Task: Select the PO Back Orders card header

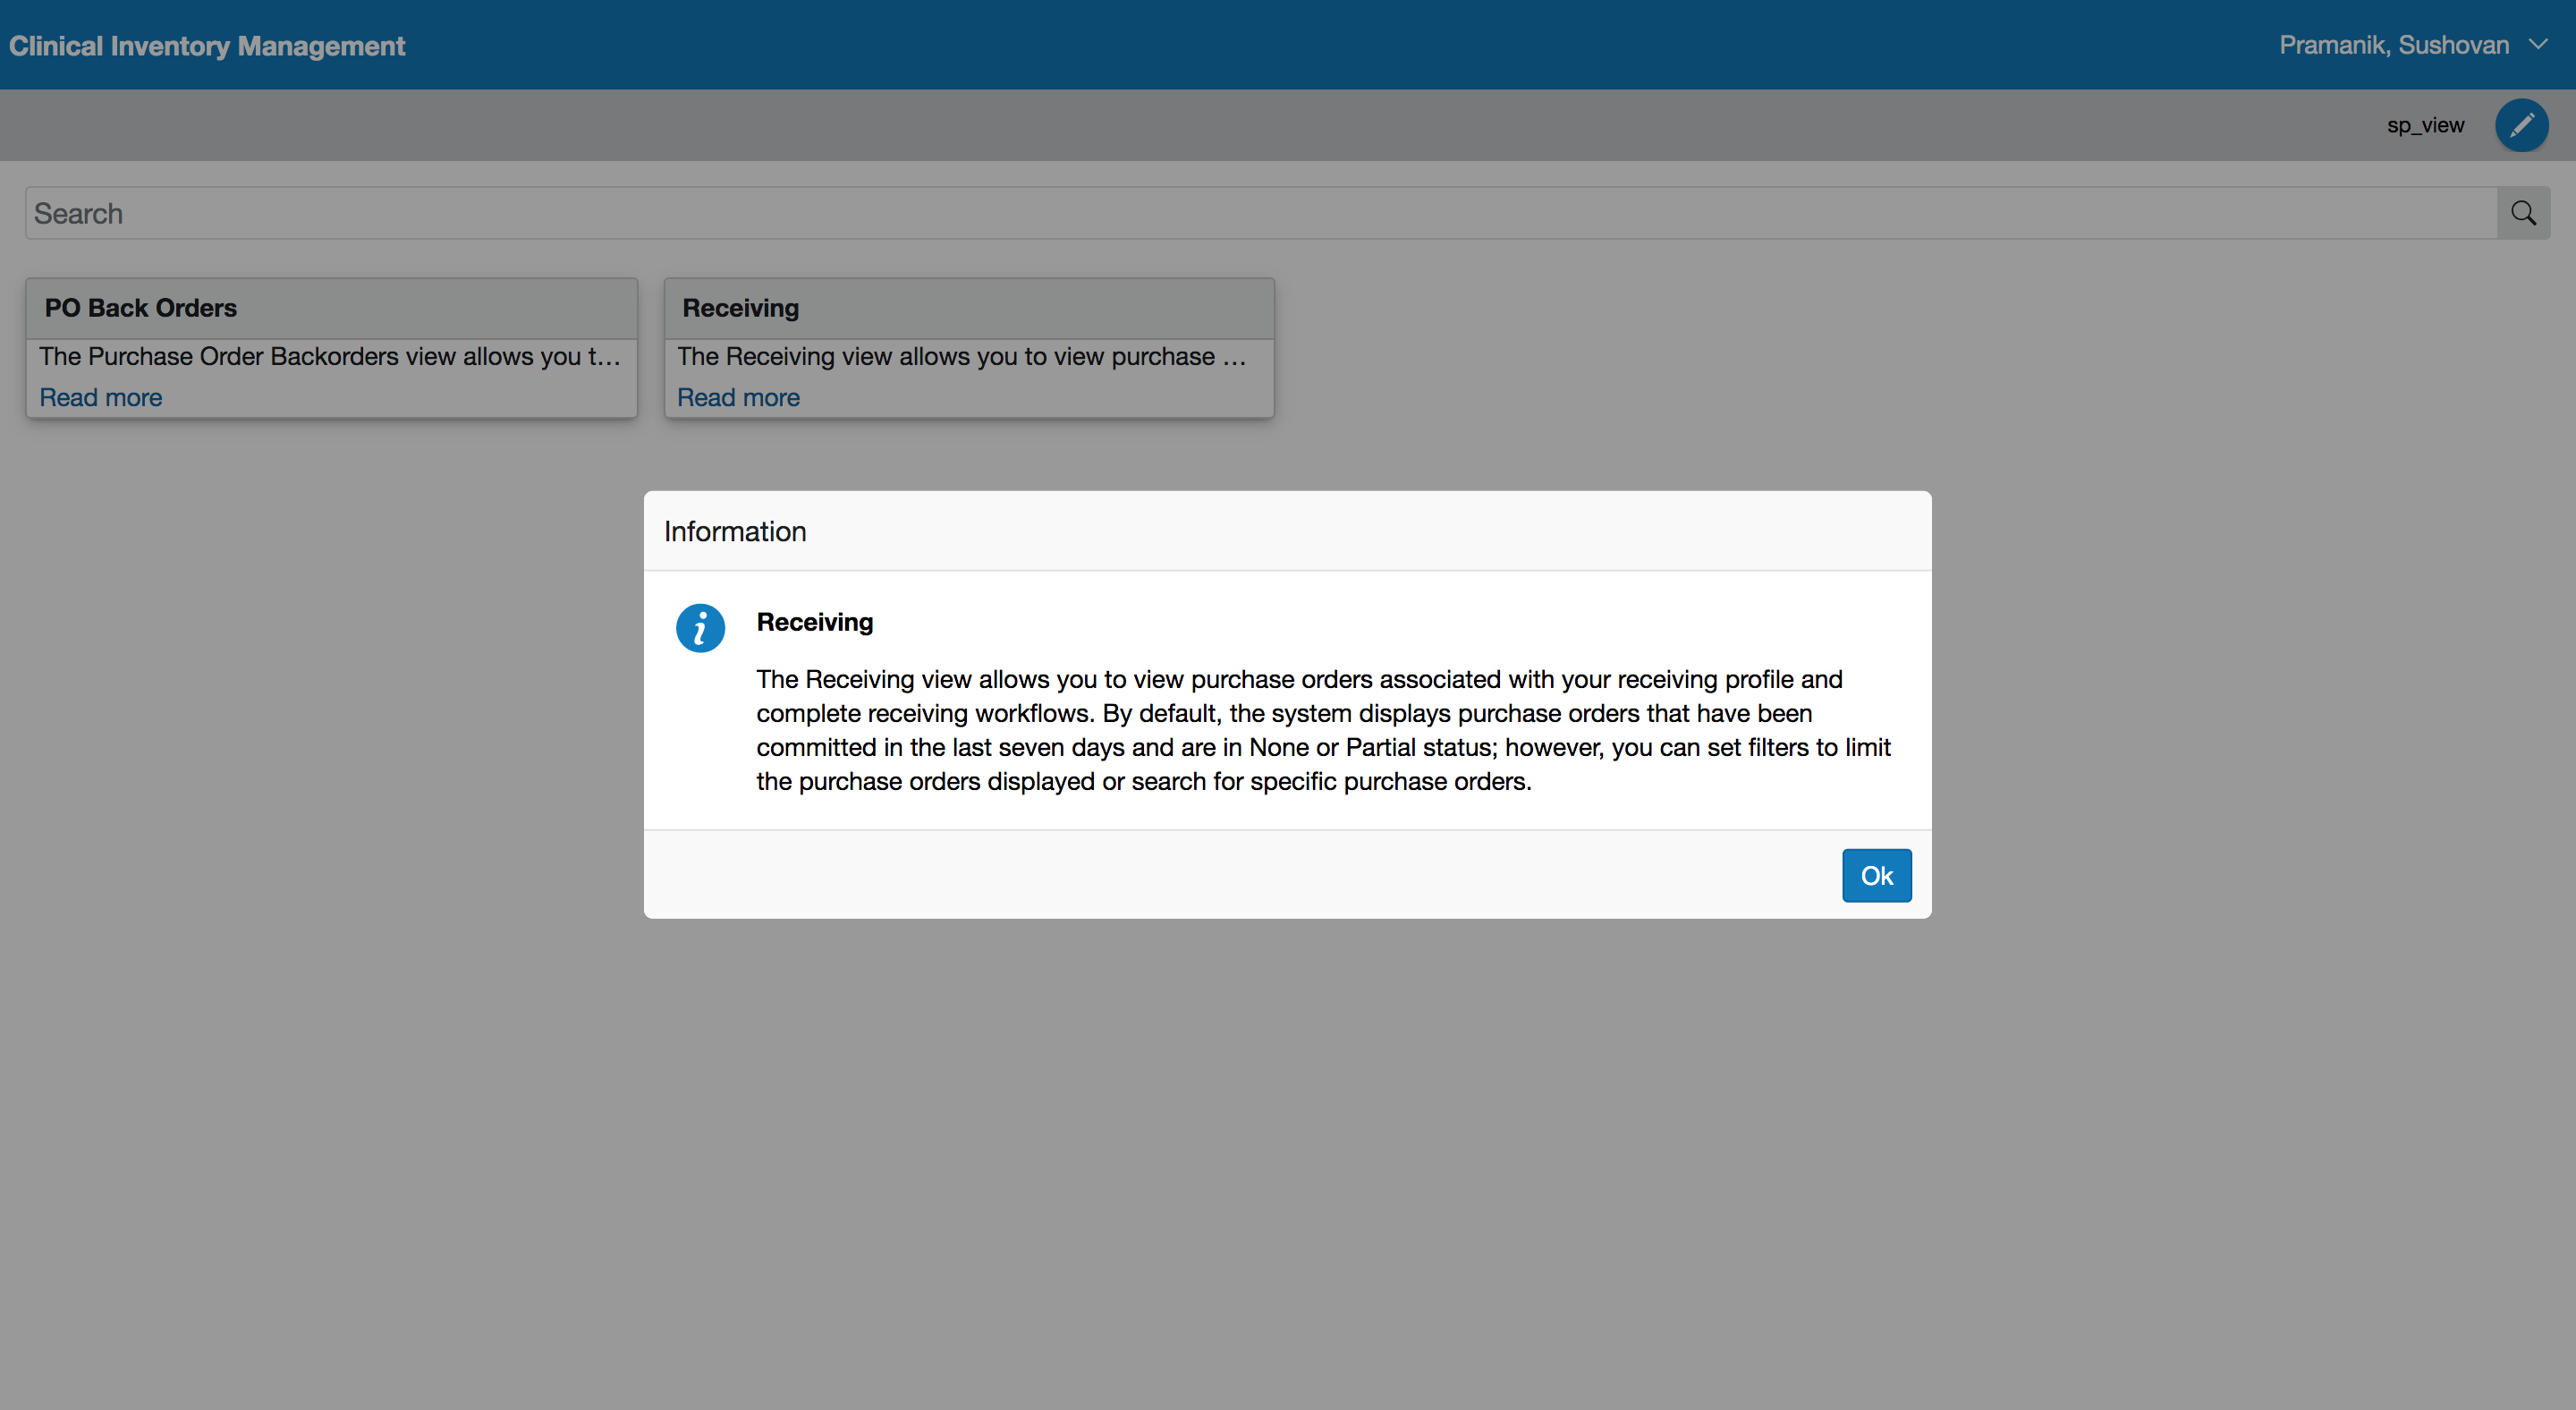Action: 140,308
